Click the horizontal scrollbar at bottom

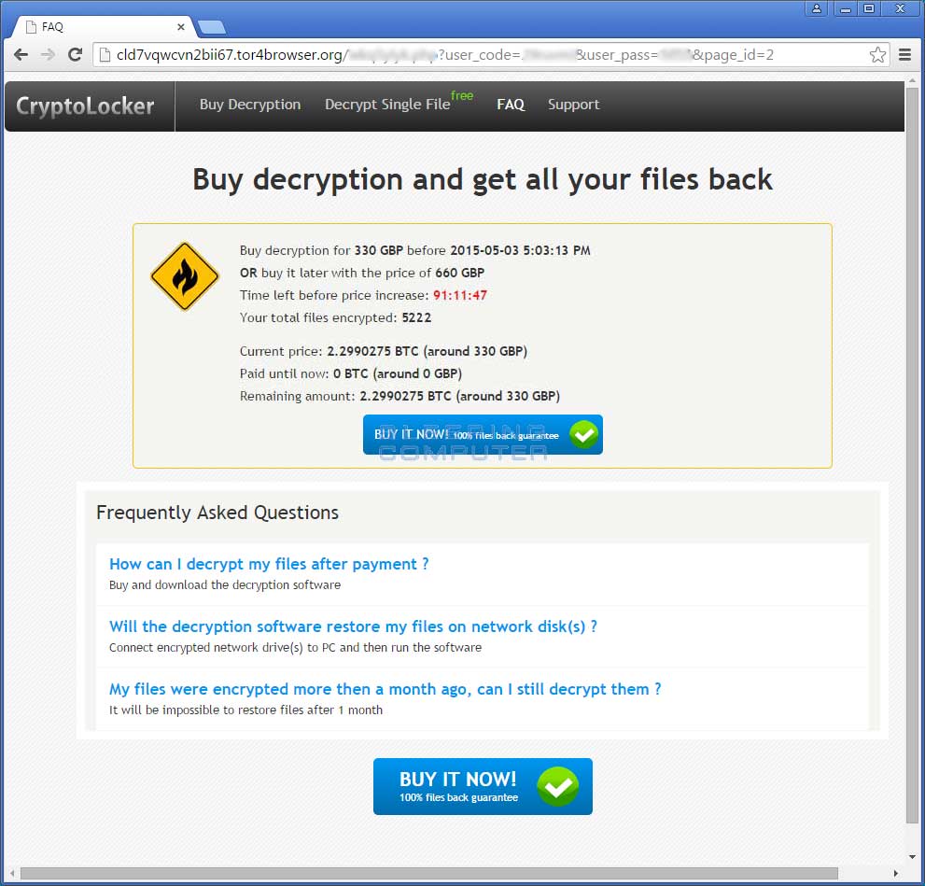pyautogui.click(x=429, y=873)
